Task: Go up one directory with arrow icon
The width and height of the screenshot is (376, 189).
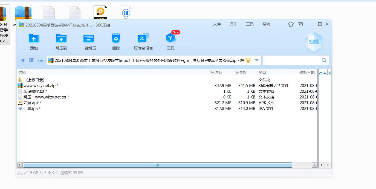Action: pos(23,60)
